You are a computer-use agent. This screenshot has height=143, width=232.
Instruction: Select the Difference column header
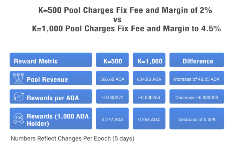(x=197, y=60)
